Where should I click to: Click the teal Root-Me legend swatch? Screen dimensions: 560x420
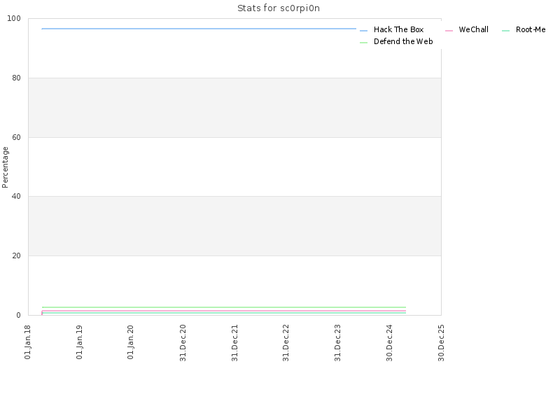505,31
